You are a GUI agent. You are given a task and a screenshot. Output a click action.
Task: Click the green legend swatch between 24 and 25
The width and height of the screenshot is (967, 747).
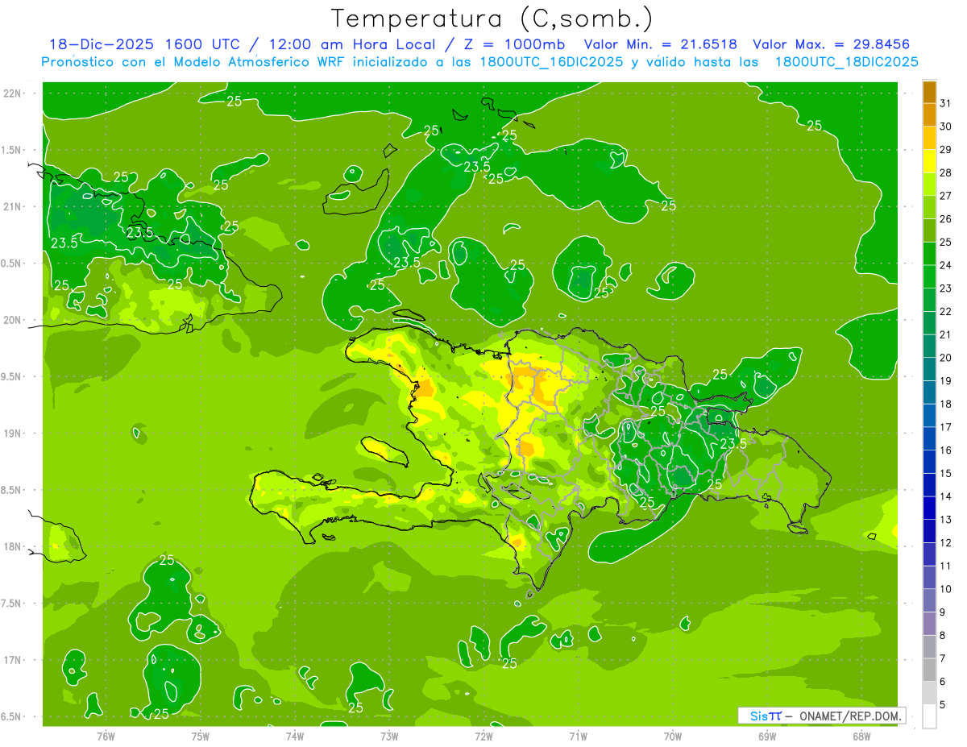[x=929, y=254]
